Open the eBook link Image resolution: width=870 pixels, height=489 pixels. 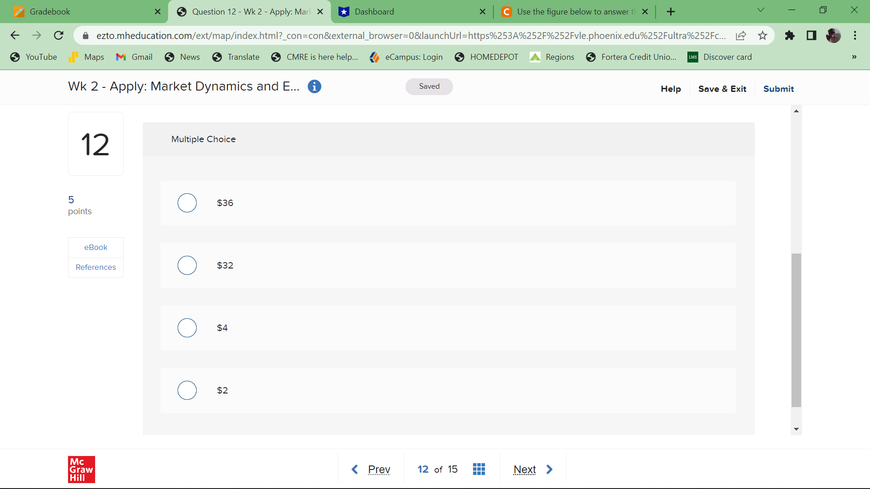click(x=96, y=247)
